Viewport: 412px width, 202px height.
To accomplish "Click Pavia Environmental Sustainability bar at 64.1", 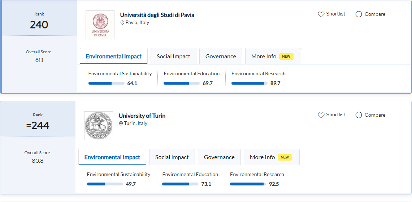I will pyautogui.click(x=107, y=83).
